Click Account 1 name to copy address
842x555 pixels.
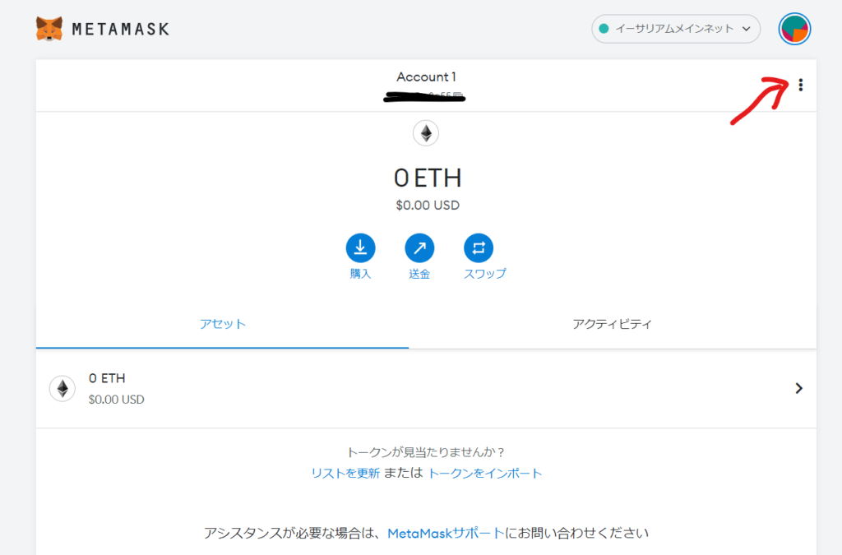click(x=426, y=77)
